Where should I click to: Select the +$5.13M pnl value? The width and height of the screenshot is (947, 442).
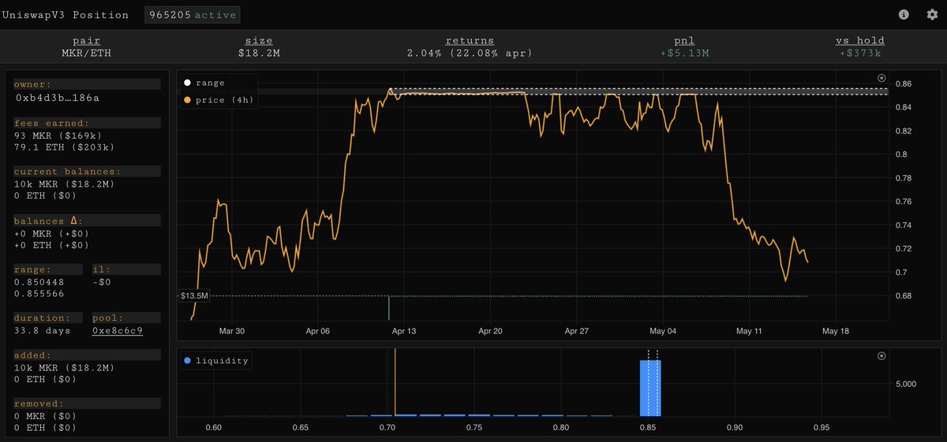pyautogui.click(x=685, y=53)
